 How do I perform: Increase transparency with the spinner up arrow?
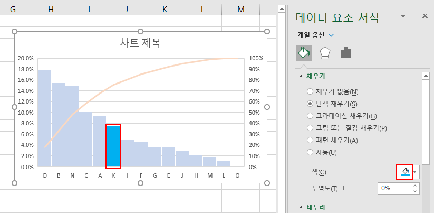coord(415,186)
